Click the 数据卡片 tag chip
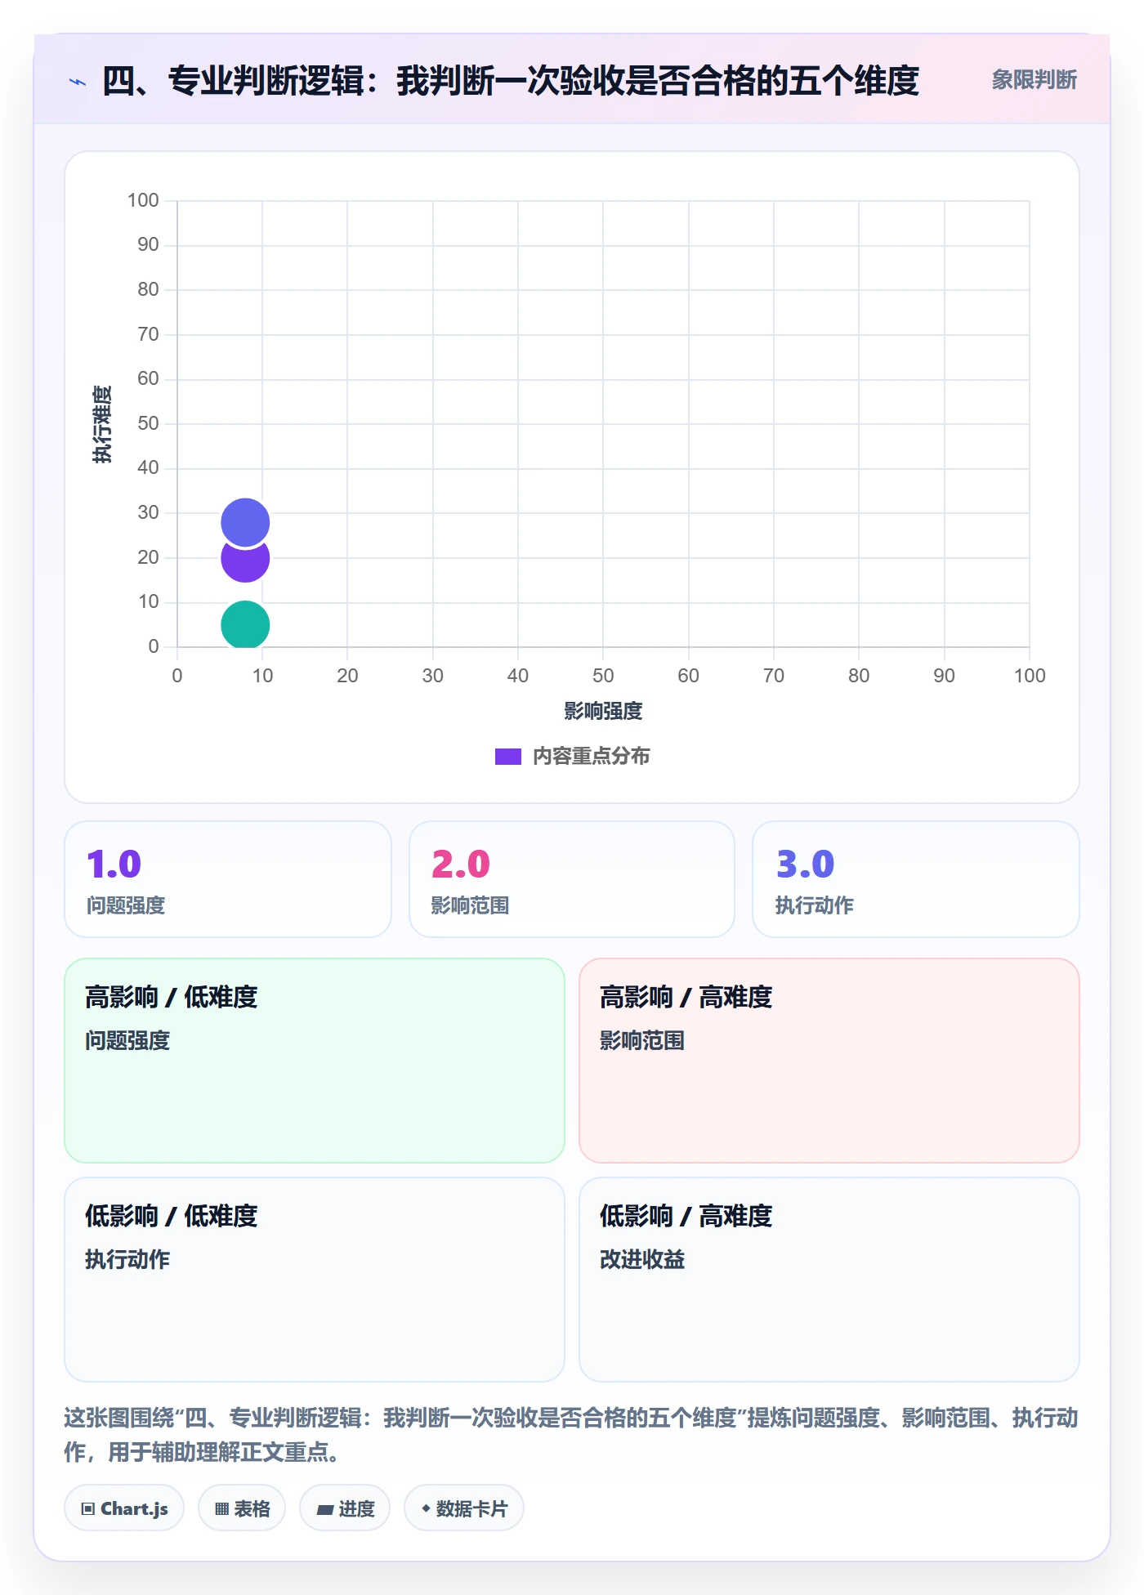Image resolution: width=1144 pixels, height=1595 pixels. click(x=464, y=1508)
